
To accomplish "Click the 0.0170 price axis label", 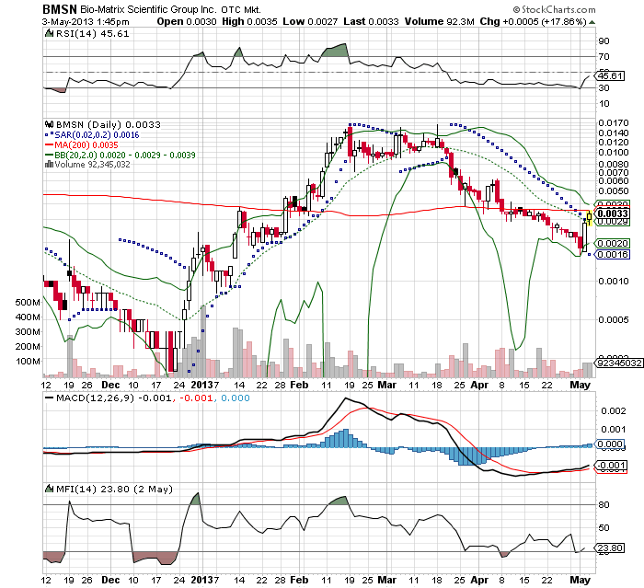I will [614, 123].
